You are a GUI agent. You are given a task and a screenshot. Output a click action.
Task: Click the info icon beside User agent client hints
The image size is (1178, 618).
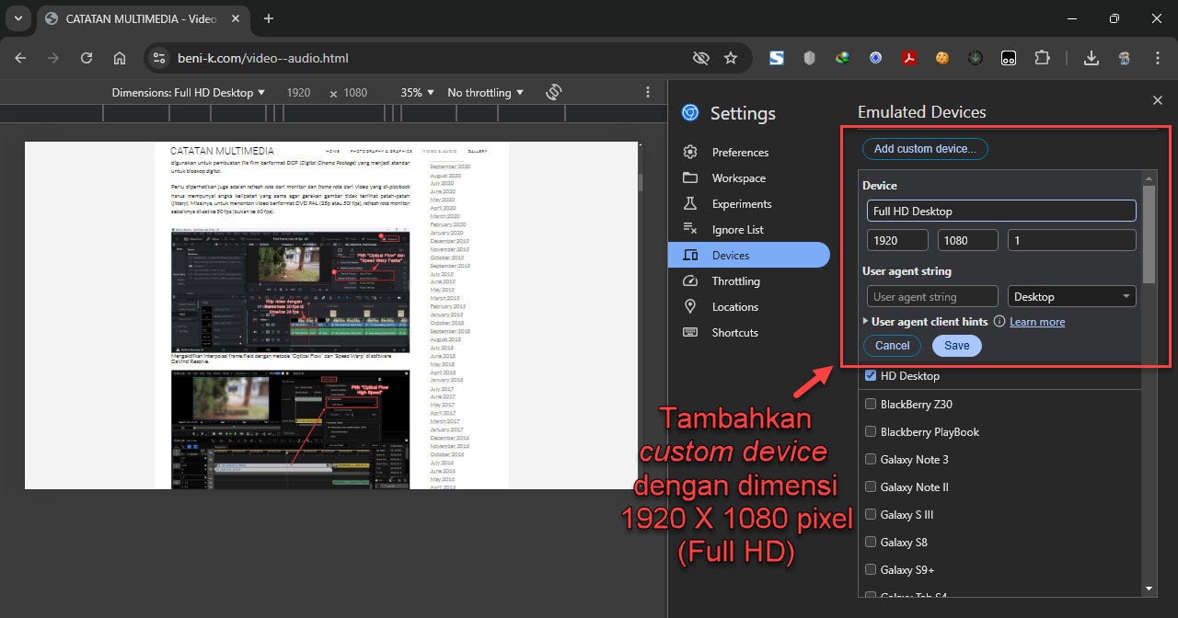999,322
